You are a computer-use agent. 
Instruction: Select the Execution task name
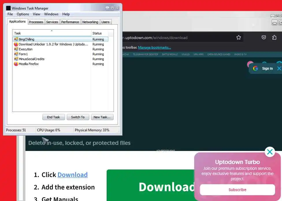coord(25,49)
